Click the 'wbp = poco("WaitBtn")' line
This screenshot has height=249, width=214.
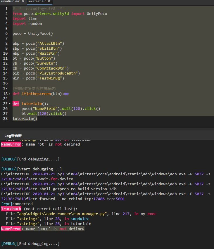(x=36, y=53)
